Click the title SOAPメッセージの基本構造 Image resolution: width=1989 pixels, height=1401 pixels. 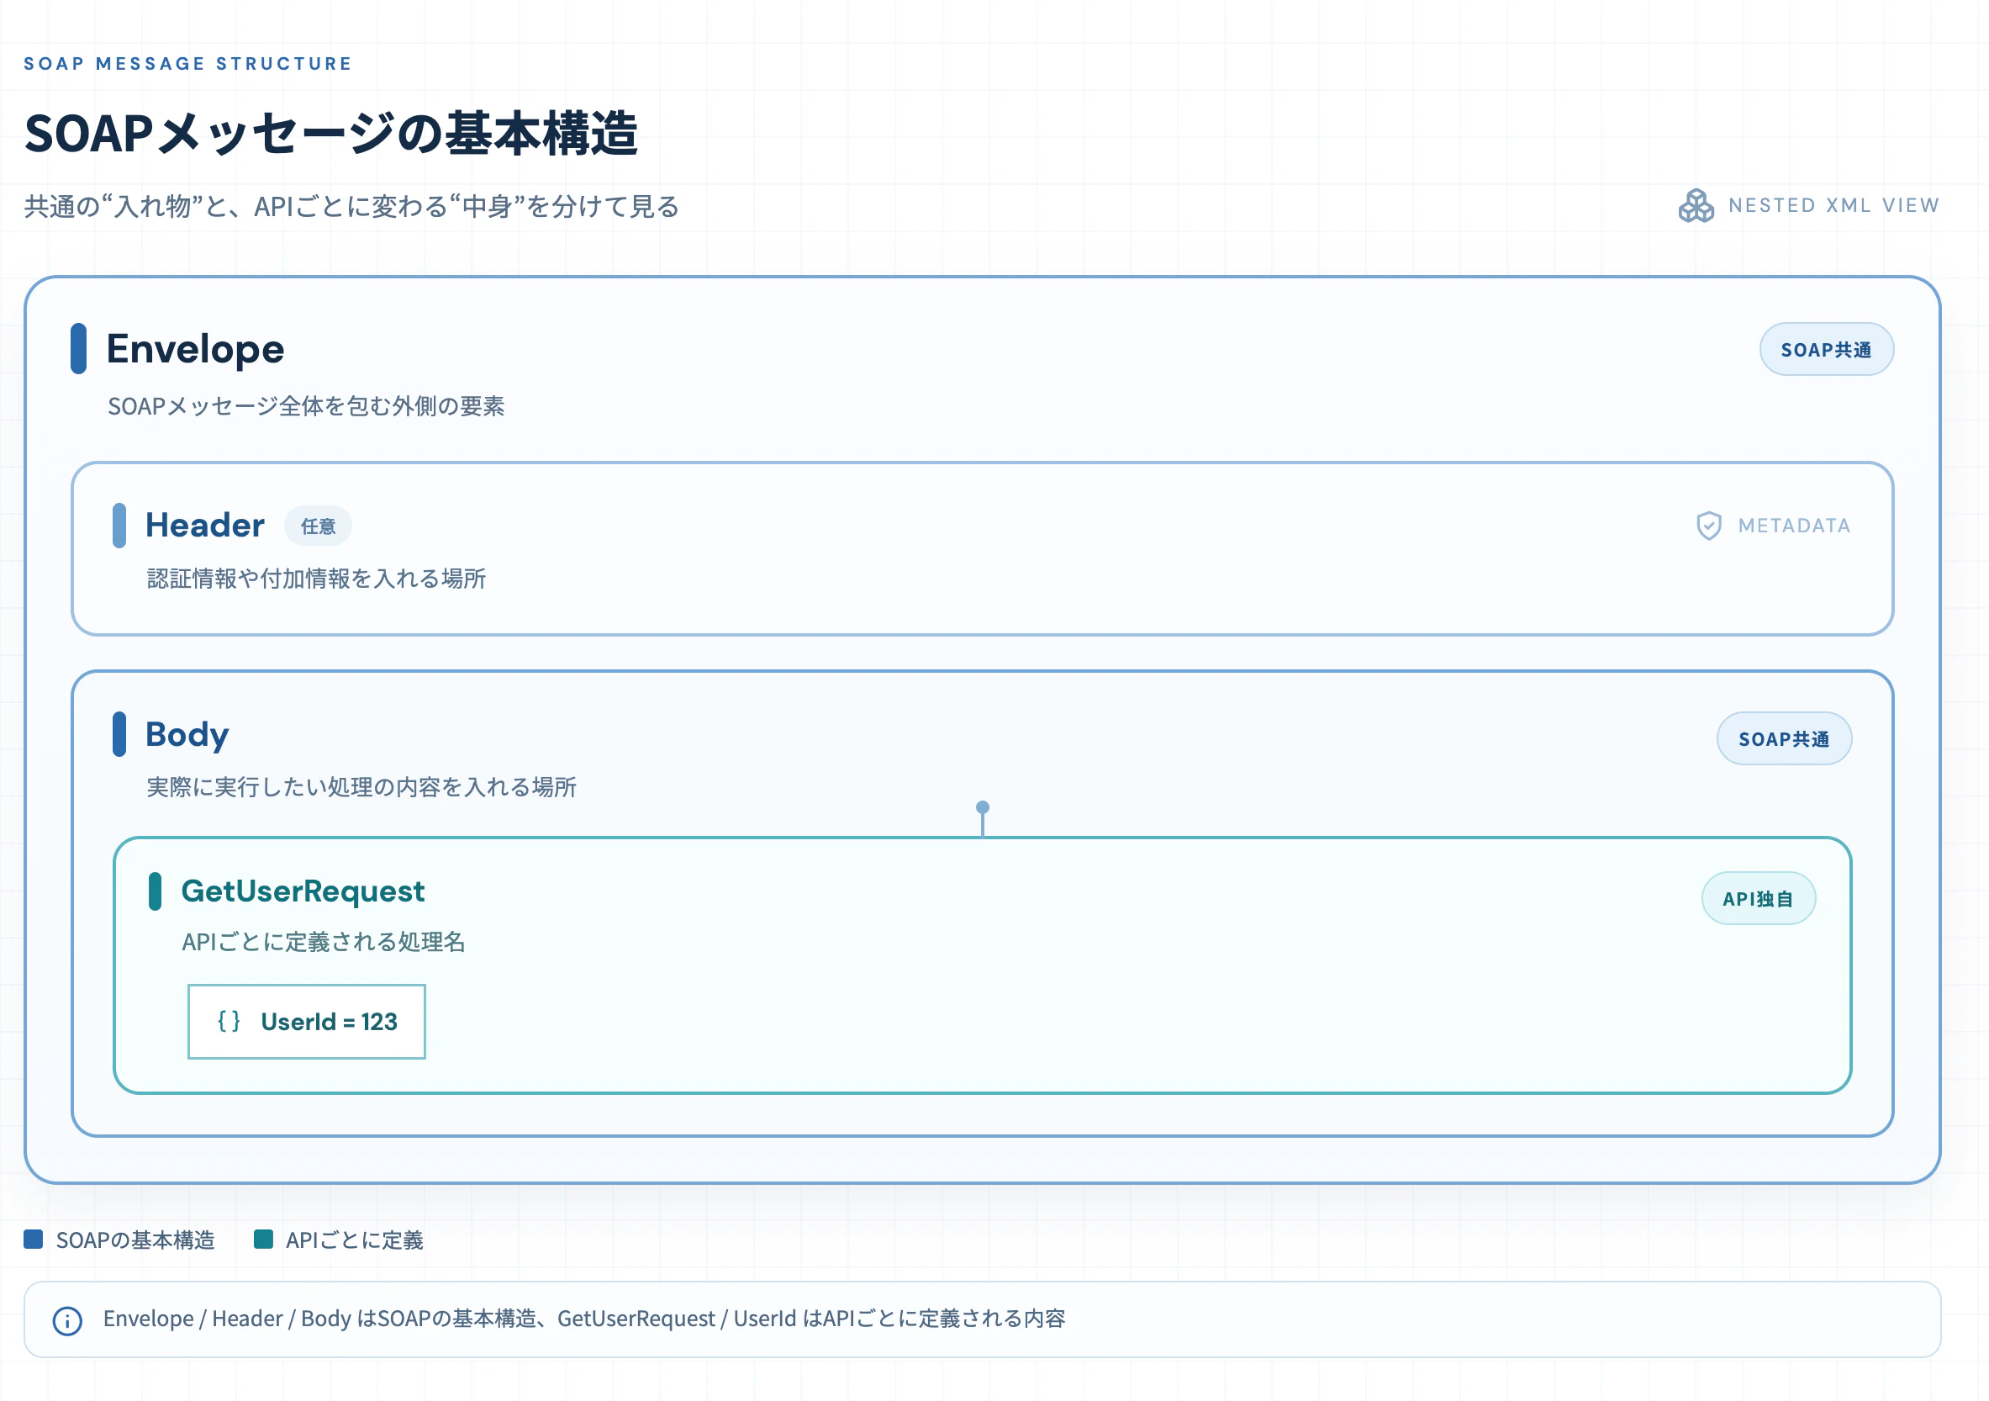coord(331,134)
